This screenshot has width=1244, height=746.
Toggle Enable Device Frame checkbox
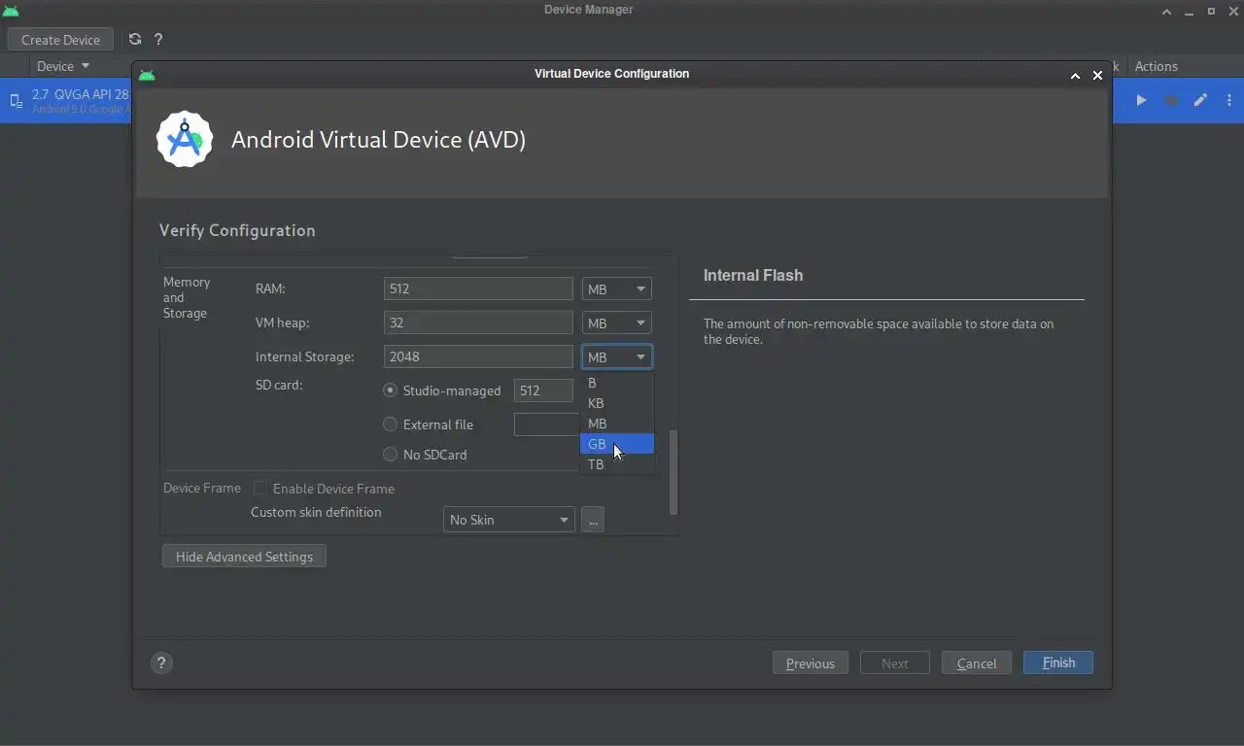coord(260,489)
